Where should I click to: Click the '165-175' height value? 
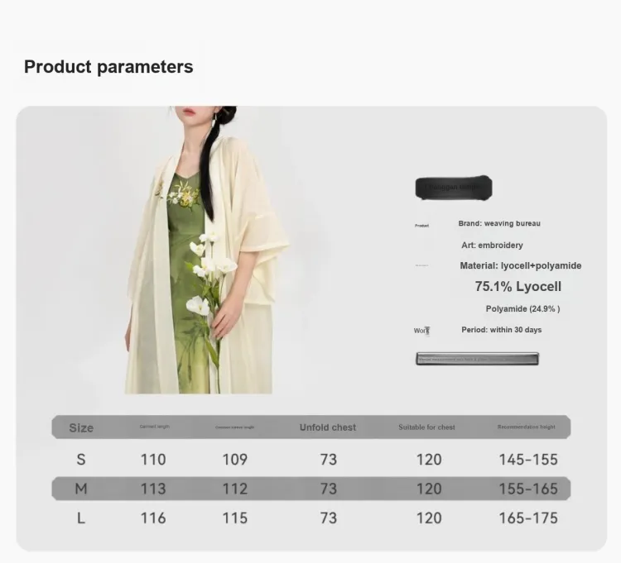(528, 518)
